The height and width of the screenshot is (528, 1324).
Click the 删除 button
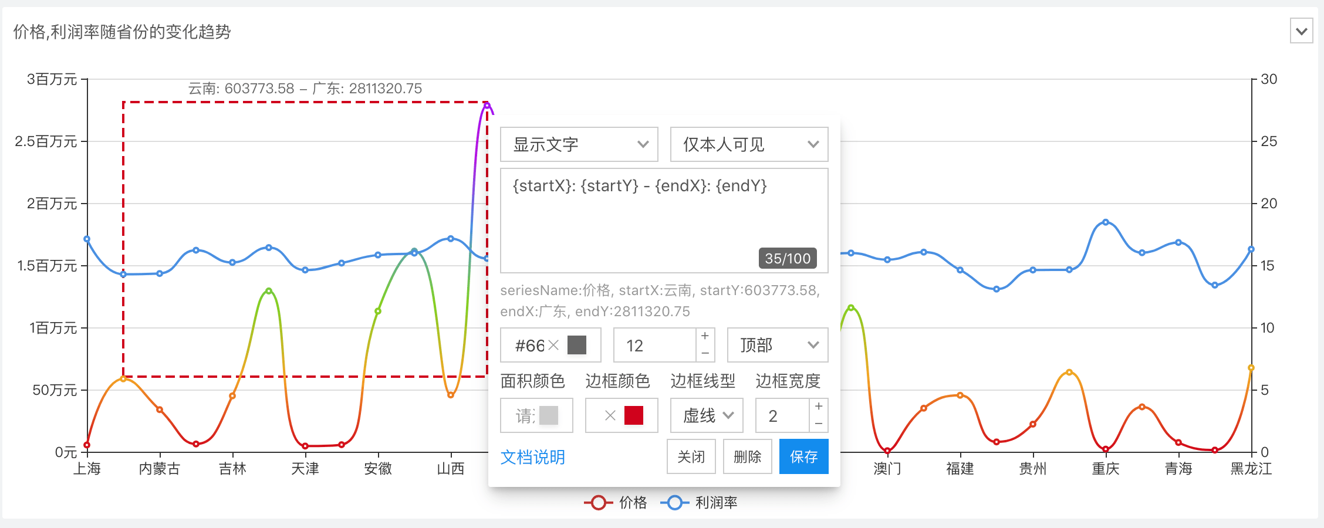coord(747,457)
